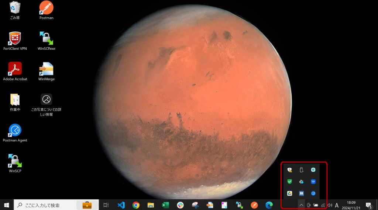This screenshot has width=378, height=210.
Task: Click the briefcase search highlight icon
Action: [87, 205]
